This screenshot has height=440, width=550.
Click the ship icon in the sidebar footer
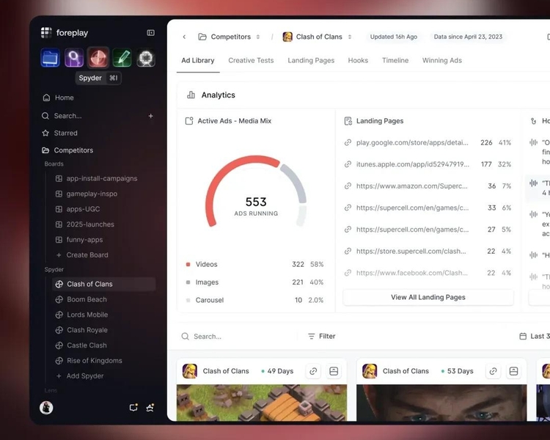pyautogui.click(x=150, y=408)
